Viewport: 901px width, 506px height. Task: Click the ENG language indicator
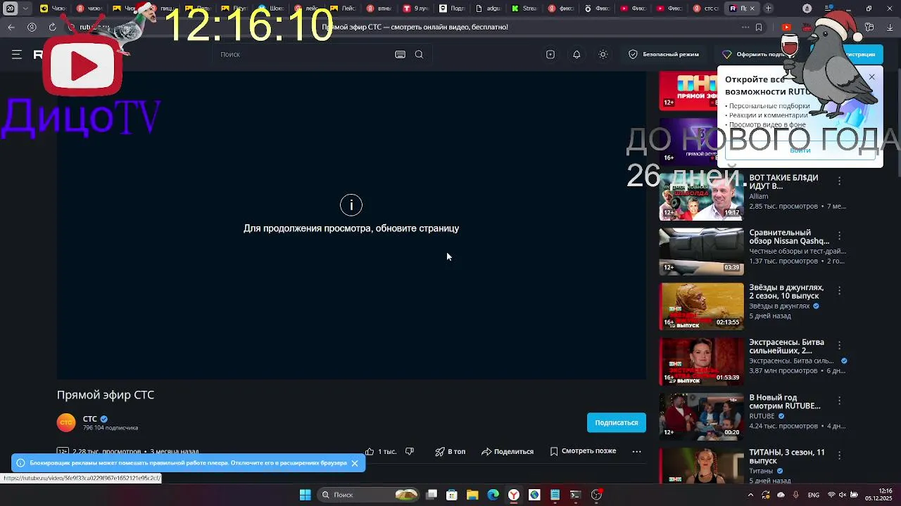pyautogui.click(x=814, y=495)
